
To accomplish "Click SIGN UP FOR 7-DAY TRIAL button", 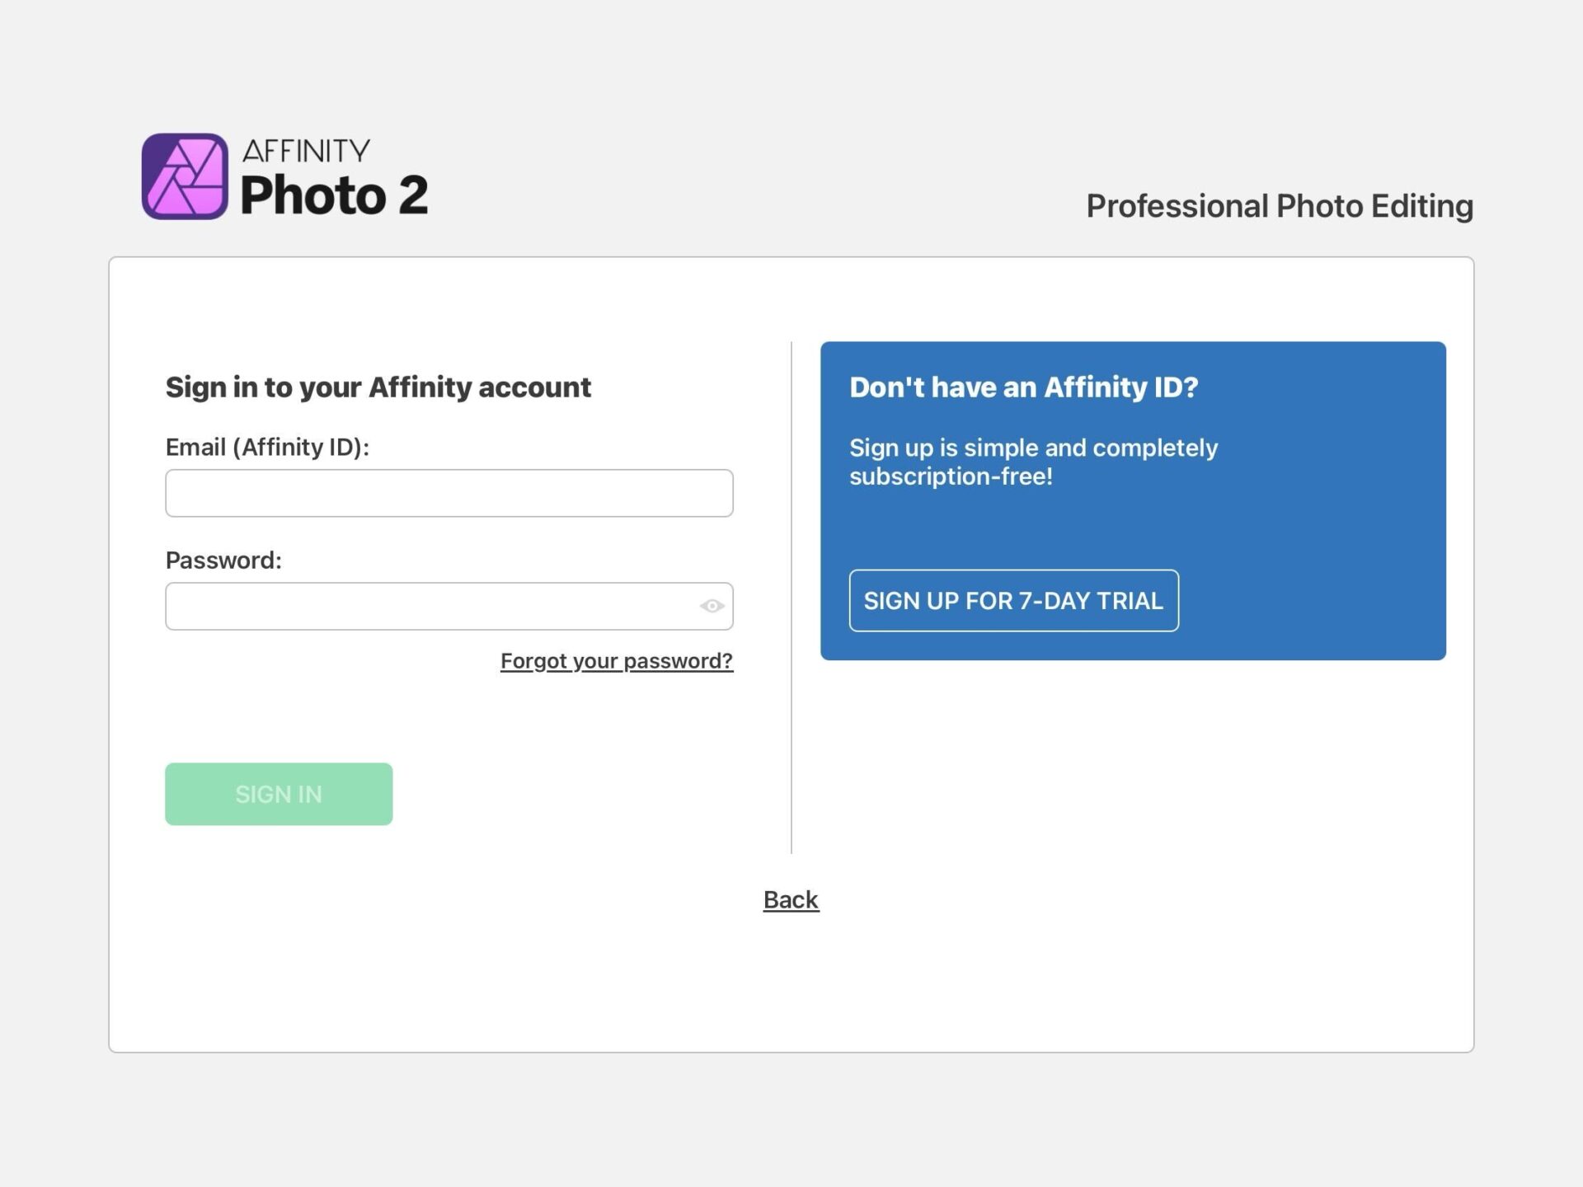I will (x=1013, y=601).
